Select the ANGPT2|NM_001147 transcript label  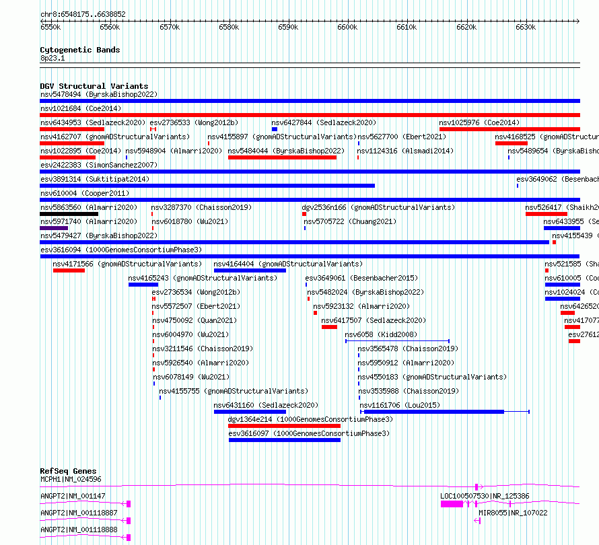coord(73,496)
